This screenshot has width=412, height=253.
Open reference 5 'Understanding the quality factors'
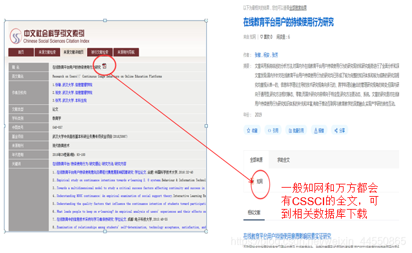coord(131,204)
